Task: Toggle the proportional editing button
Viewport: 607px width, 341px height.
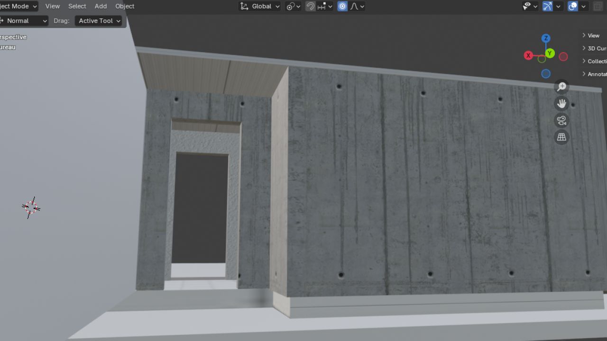Action: [342, 6]
